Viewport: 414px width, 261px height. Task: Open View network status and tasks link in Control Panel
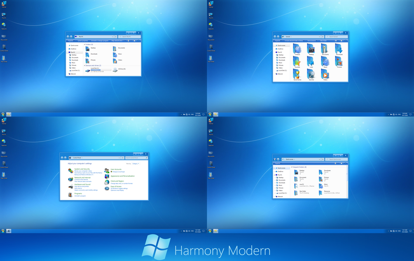(x=83, y=181)
